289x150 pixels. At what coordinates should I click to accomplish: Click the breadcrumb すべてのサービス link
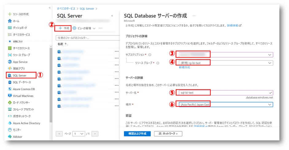tap(66, 9)
